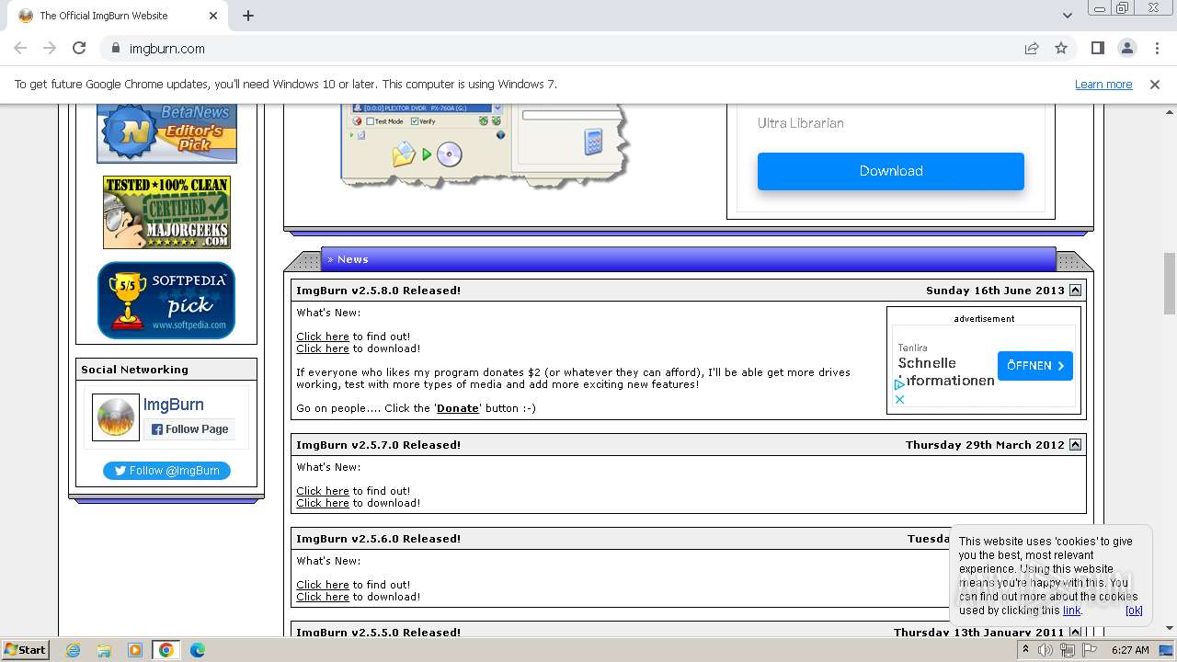Open Windows Media Player from the taskbar
Viewport: 1177px width, 662px height.
tap(135, 650)
